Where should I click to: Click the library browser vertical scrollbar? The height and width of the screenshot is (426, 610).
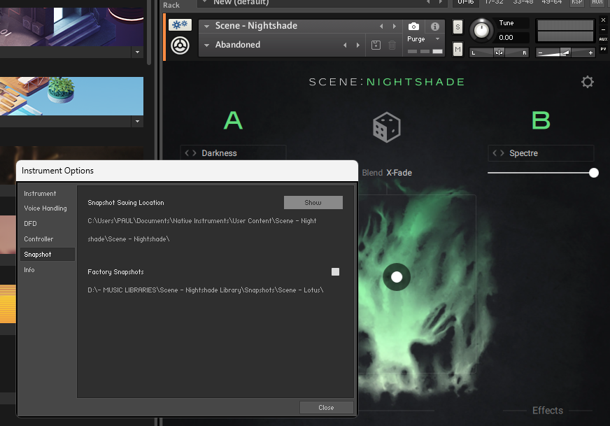coord(149,32)
